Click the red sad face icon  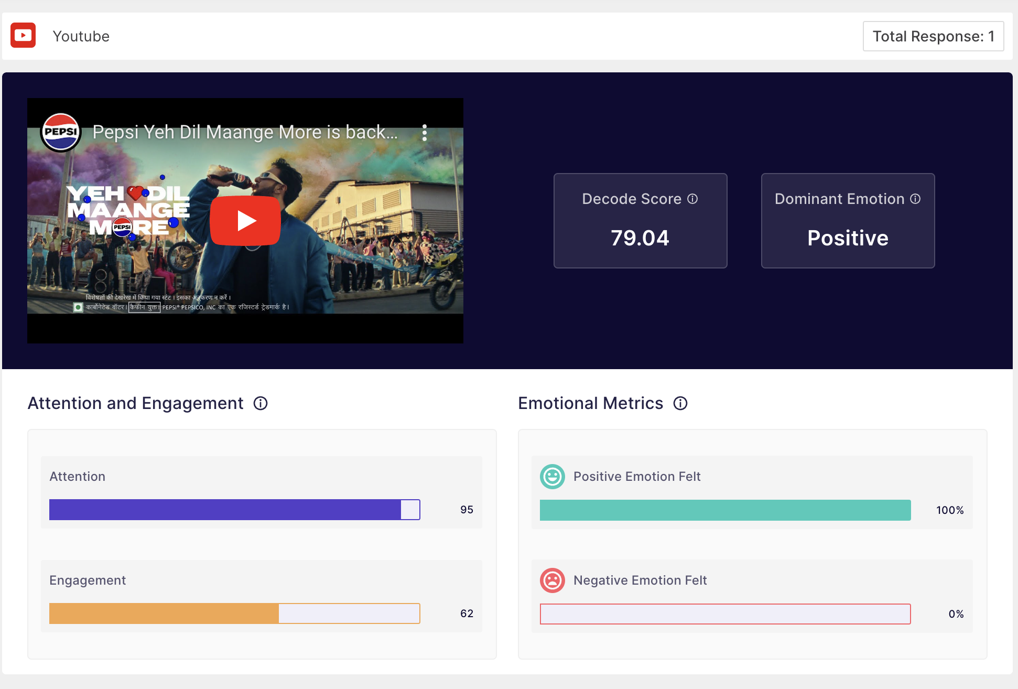553,580
